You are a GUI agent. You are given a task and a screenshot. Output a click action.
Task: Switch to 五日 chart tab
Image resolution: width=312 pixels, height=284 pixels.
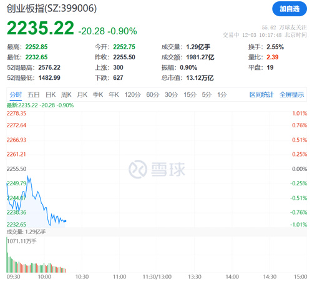(34, 95)
